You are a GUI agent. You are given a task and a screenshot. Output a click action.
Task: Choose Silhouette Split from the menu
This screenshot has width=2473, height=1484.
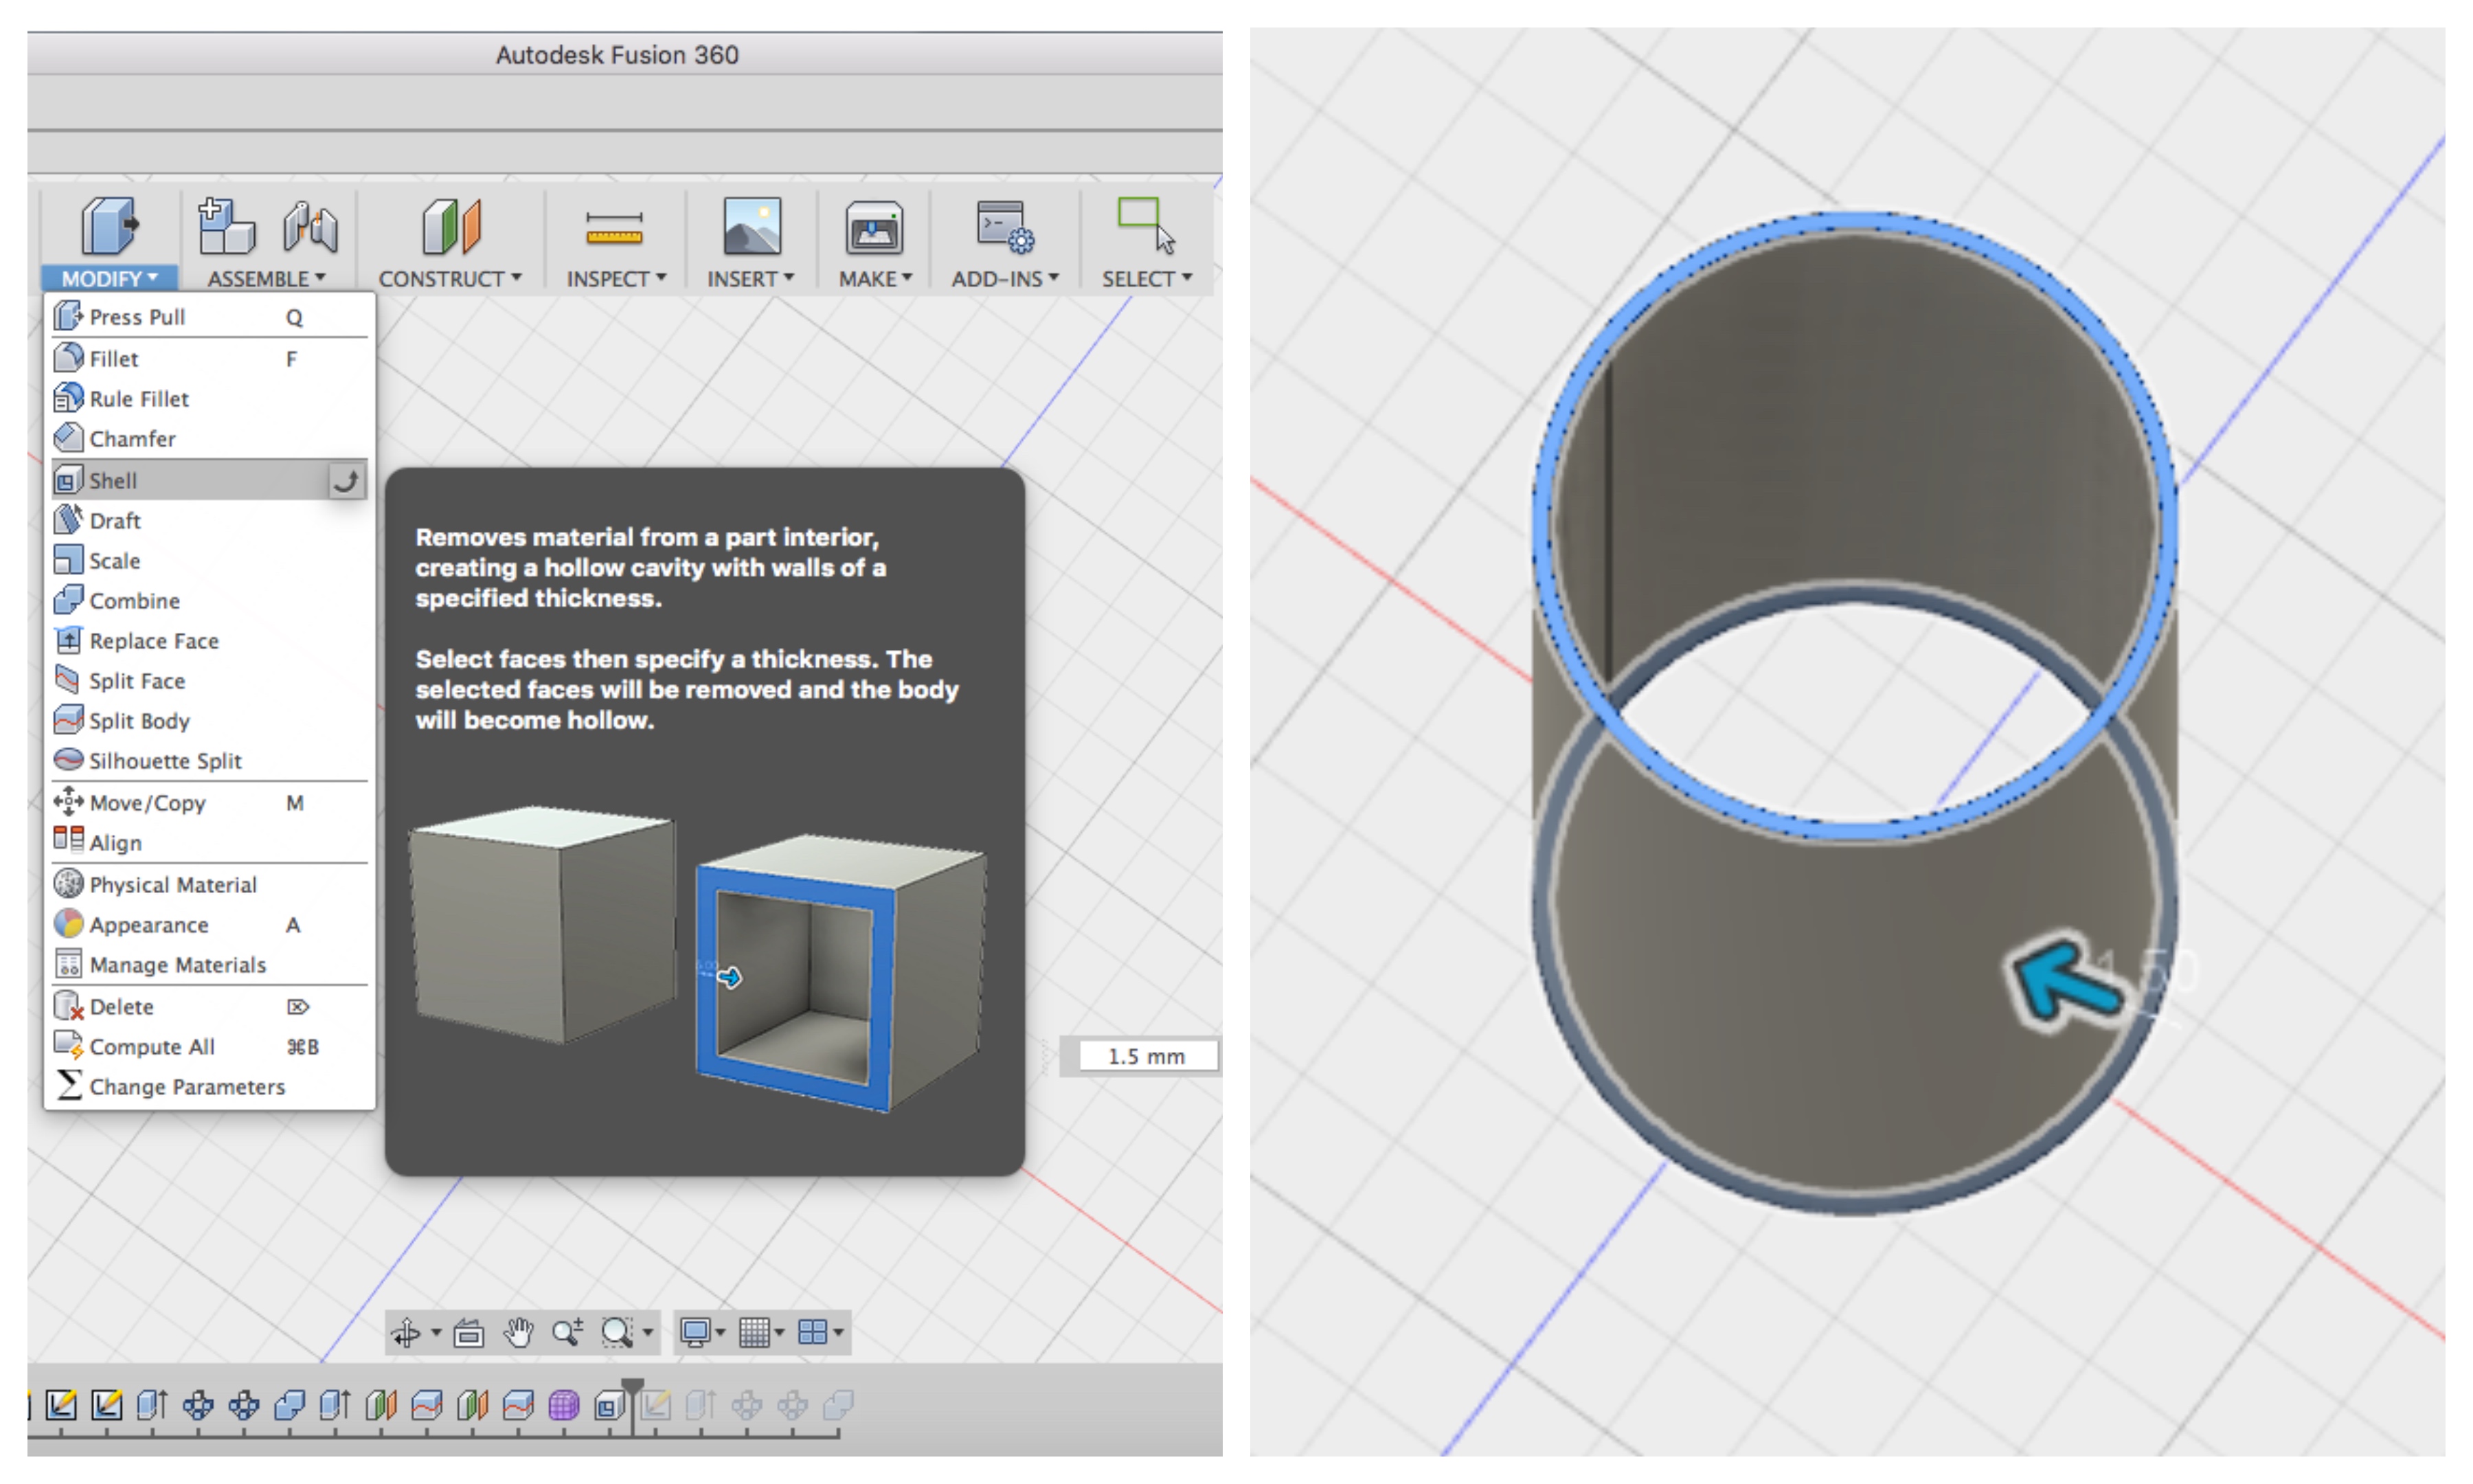click(x=210, y=761)
